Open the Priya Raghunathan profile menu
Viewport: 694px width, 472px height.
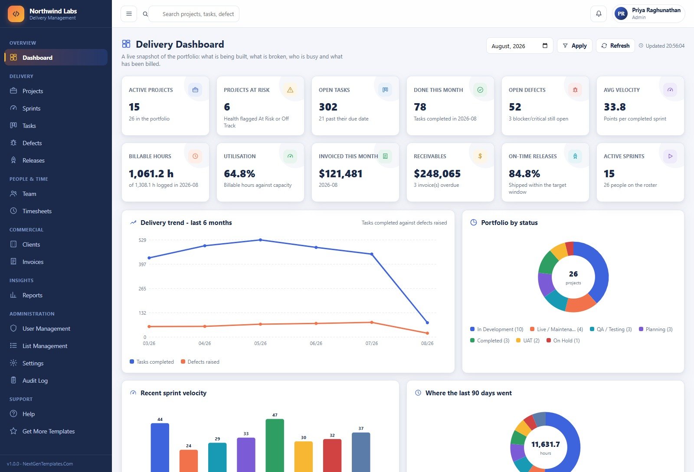tap(648, 14)
